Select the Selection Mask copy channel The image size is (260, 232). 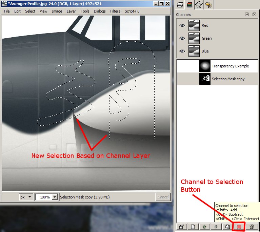217,79
